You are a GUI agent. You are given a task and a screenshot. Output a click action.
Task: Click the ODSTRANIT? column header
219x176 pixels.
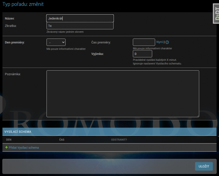119,140
